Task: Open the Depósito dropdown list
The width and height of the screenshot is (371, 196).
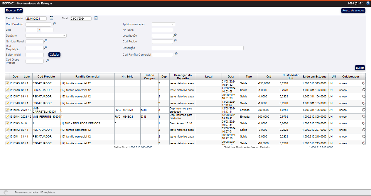Action: pos(46,36)
